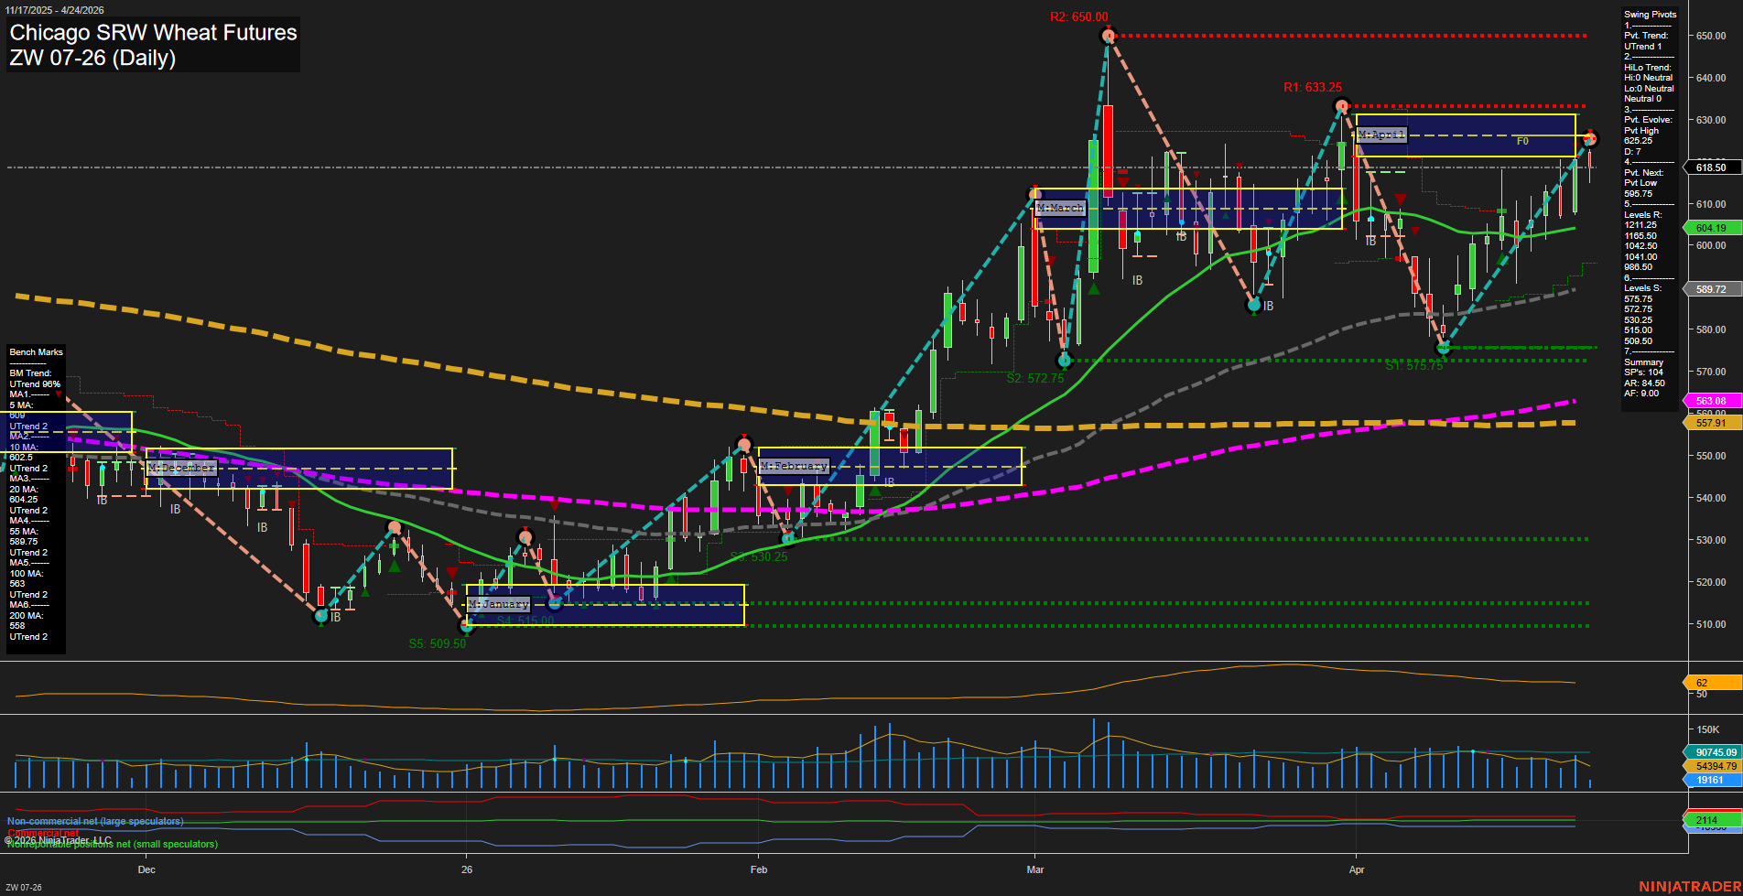Select the 618.50 current price tag
The width and height of the screenshot is (1743, 896).
[x=1713, y=167]
